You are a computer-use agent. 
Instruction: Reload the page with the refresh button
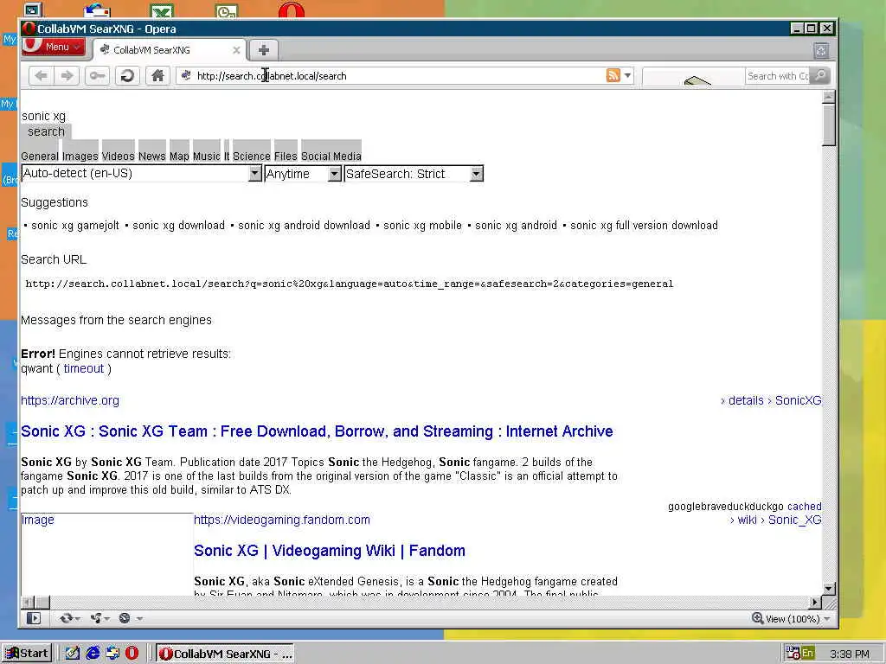128,76
